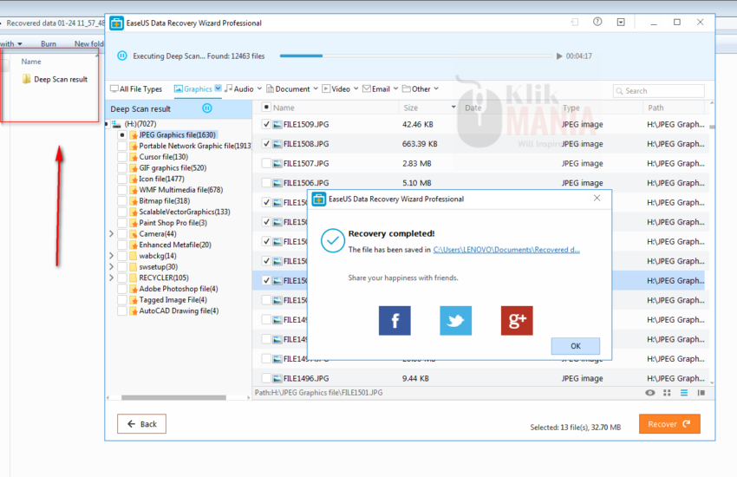Pause icon beside Deep Scan result header
Screen dimensions: 737x477
pos(207,108)
